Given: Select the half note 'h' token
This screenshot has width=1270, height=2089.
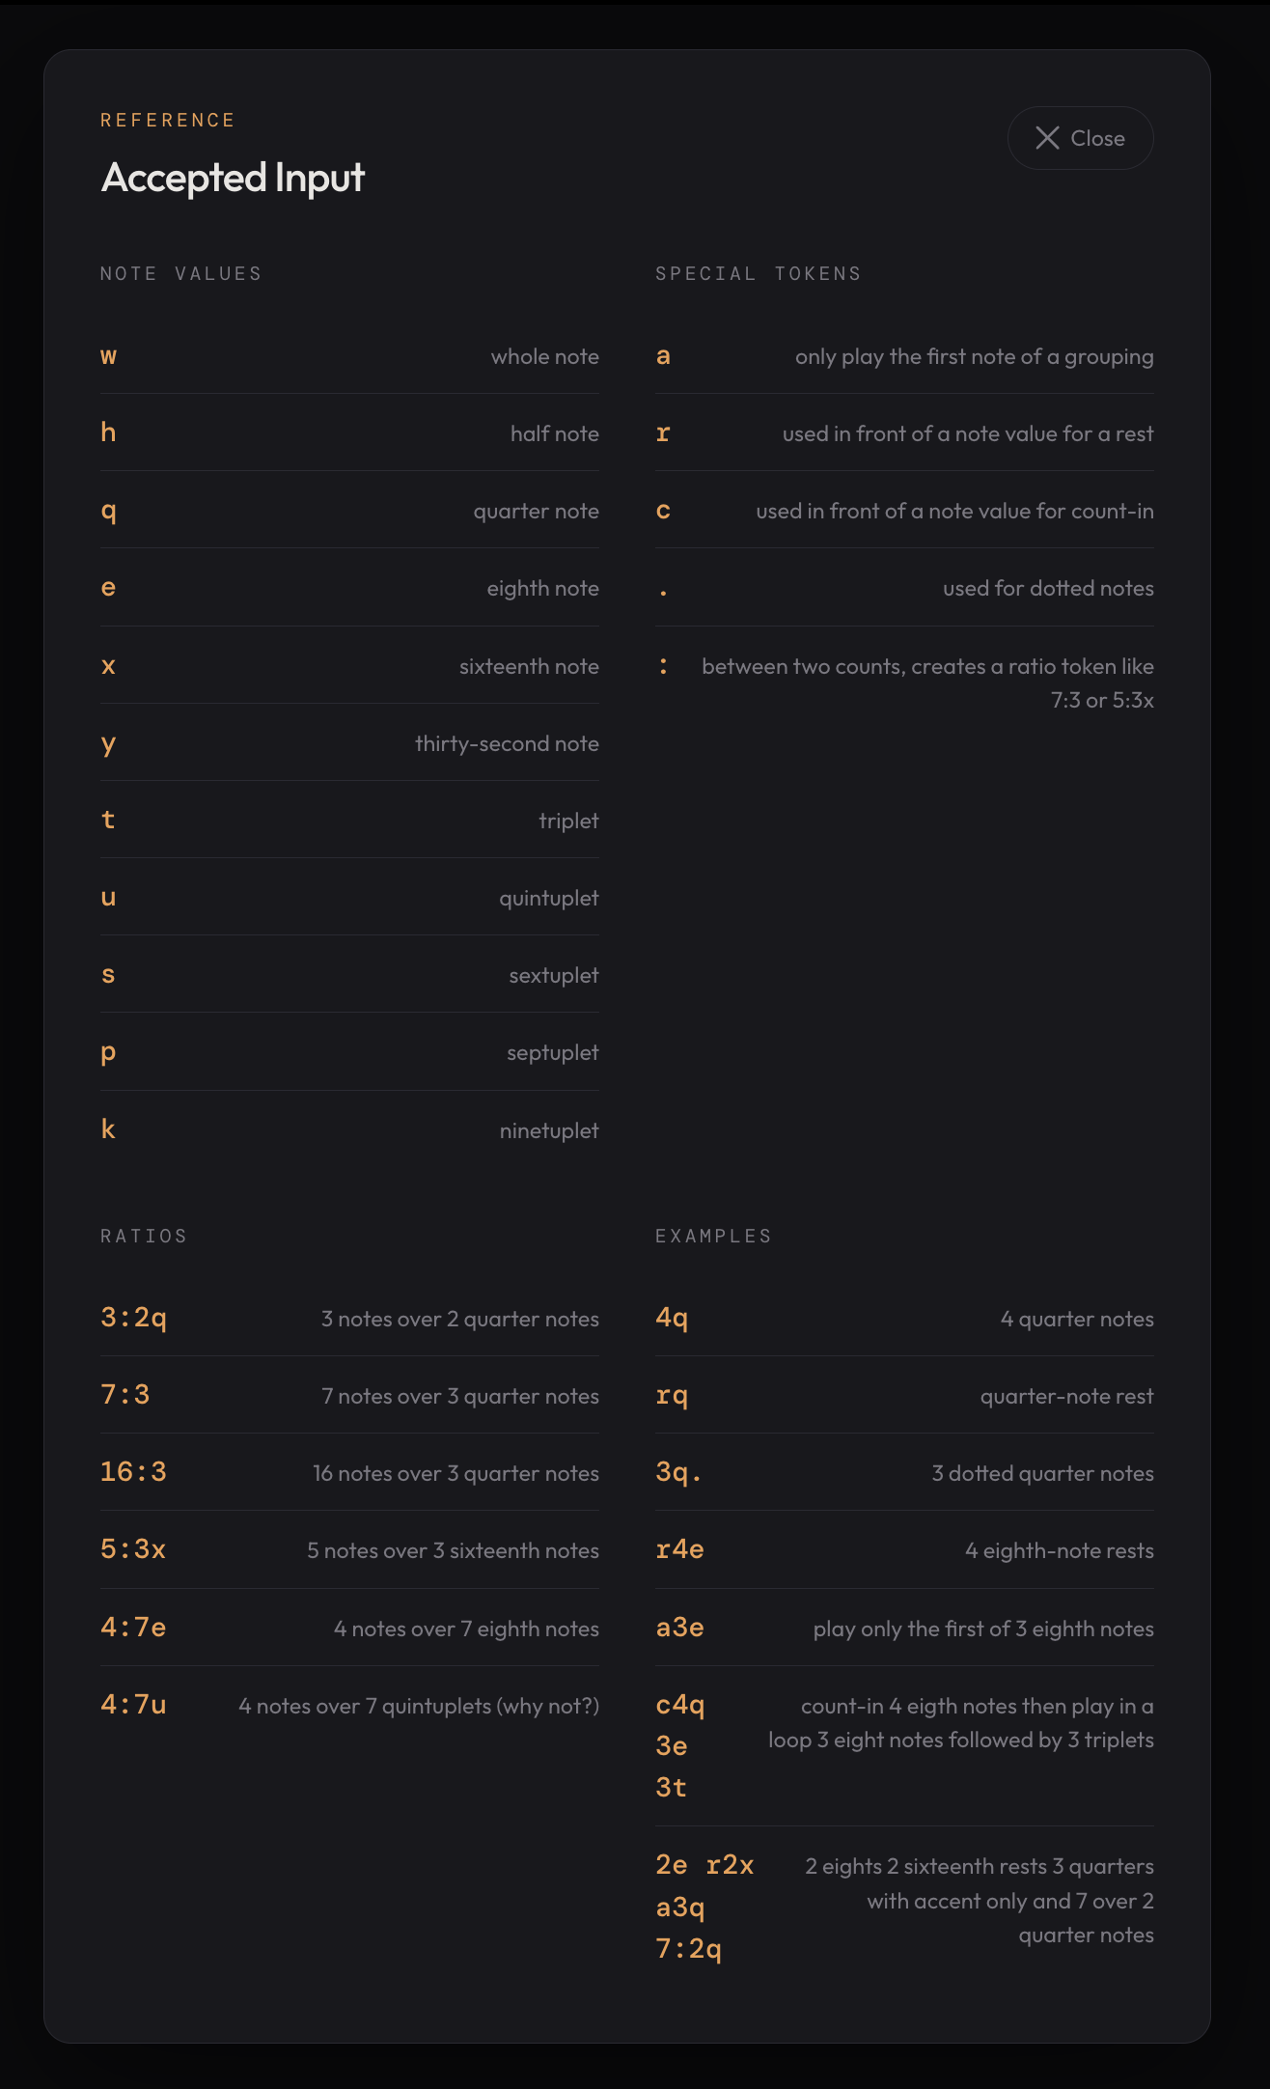Looking at the screenshot, I should 108,433.
